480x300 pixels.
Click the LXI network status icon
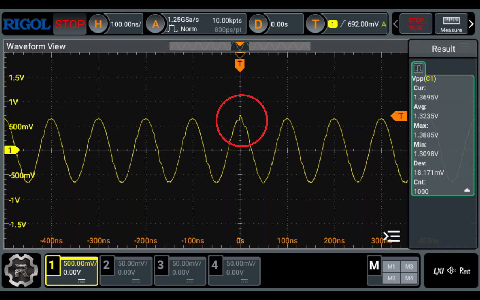coord(438,271)
